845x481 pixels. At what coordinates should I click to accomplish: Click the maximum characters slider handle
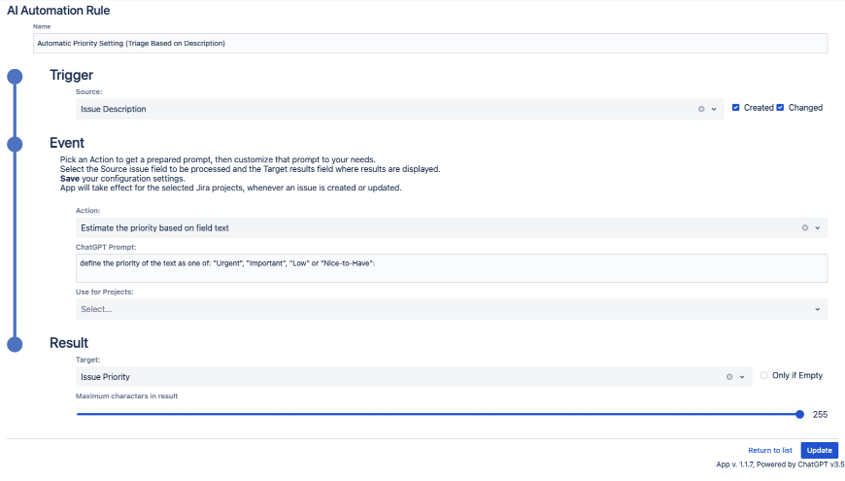(x=799, y=414)
